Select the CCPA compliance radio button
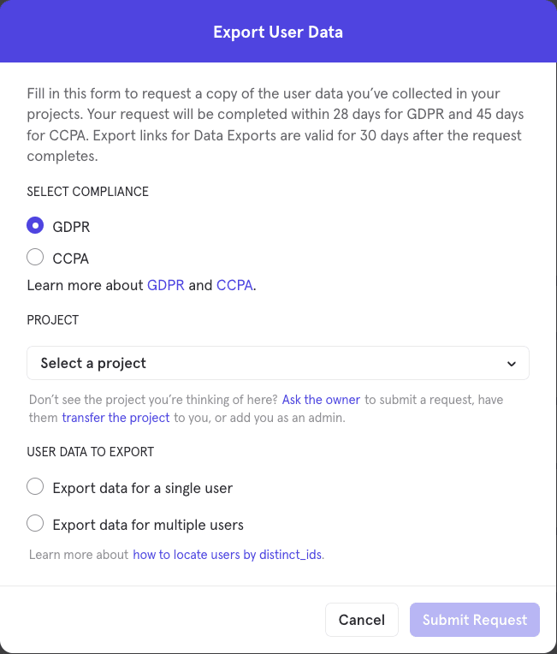Screen dimensions: 557x654 [35, 258]
